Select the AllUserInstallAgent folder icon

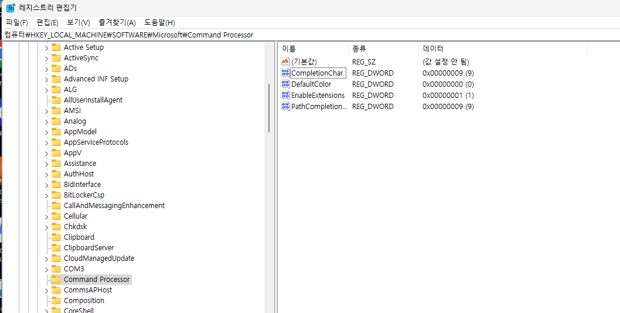(56, 100)
